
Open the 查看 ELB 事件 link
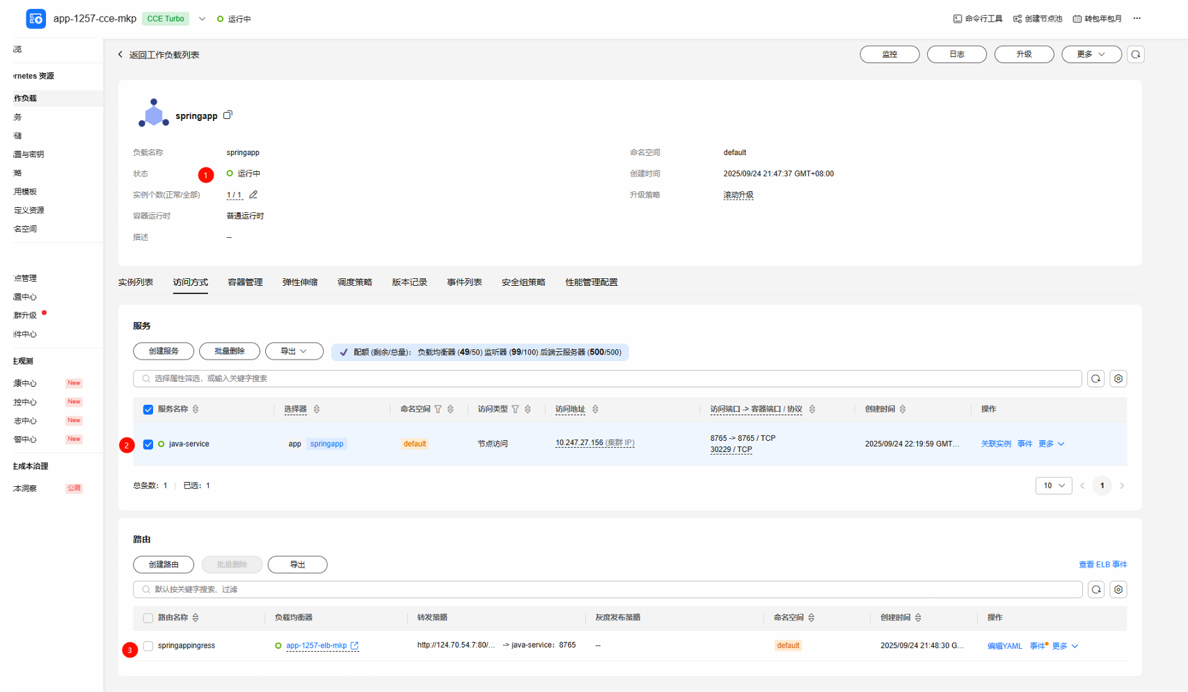(x=1102, y=564)
